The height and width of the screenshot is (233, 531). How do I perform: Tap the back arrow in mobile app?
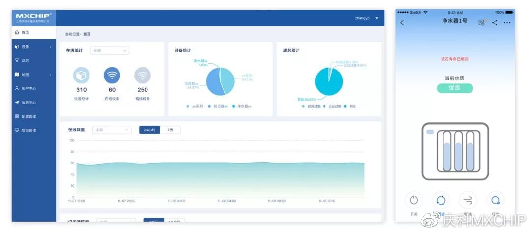(x=402, y=23)
